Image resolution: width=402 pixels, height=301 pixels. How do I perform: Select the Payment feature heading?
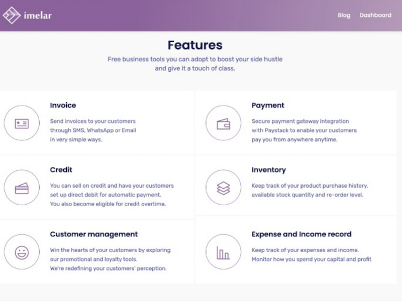268,105
